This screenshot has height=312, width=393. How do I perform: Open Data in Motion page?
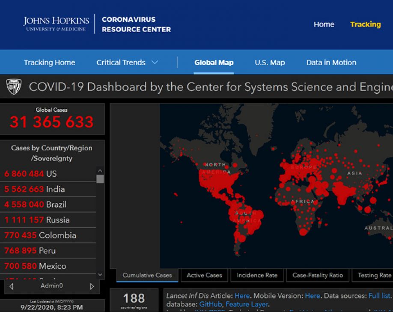coord(331,62)
